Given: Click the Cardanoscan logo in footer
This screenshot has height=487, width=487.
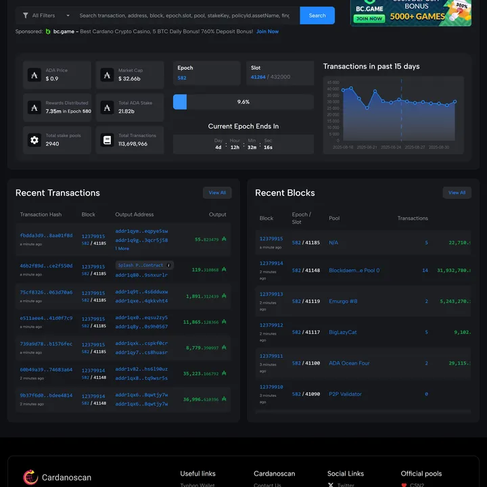Looking at the screenshot, I should coord(30,478).
